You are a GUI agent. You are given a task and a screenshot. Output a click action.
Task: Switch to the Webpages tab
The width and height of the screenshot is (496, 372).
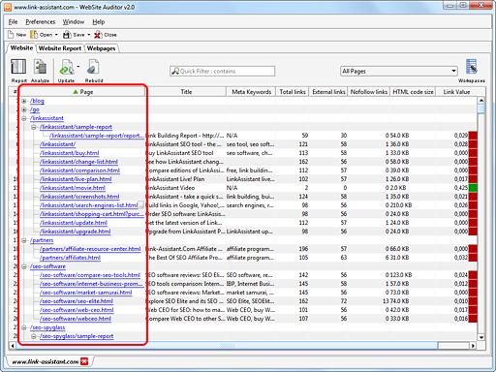pyautogui.click(x=101, y=48)
